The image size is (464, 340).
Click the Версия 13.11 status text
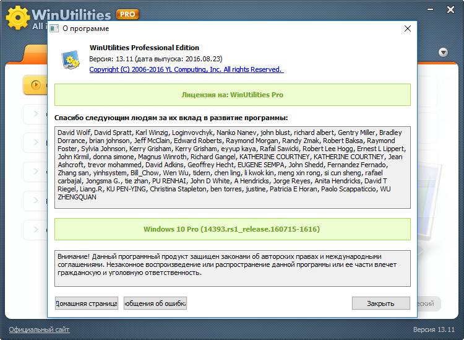coord(434,329)
